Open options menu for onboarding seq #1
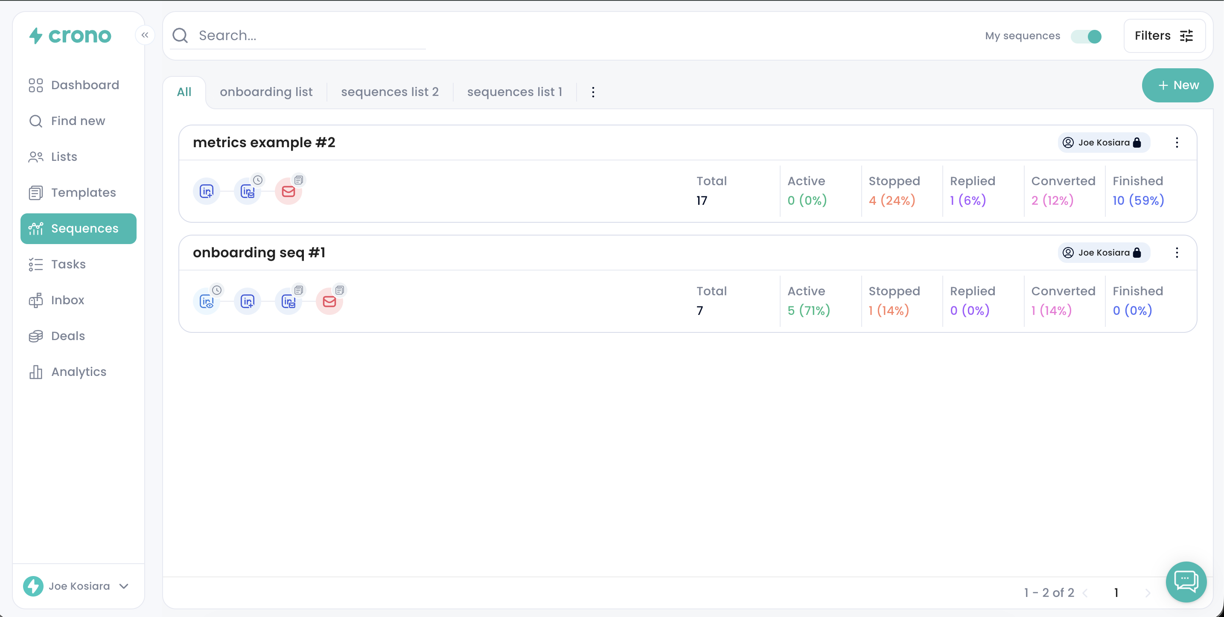1224x617 pixels. tap(1177, 253)
